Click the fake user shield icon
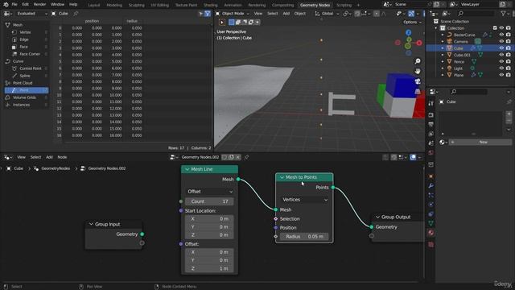Screen dimensions: 515x290 225,157
